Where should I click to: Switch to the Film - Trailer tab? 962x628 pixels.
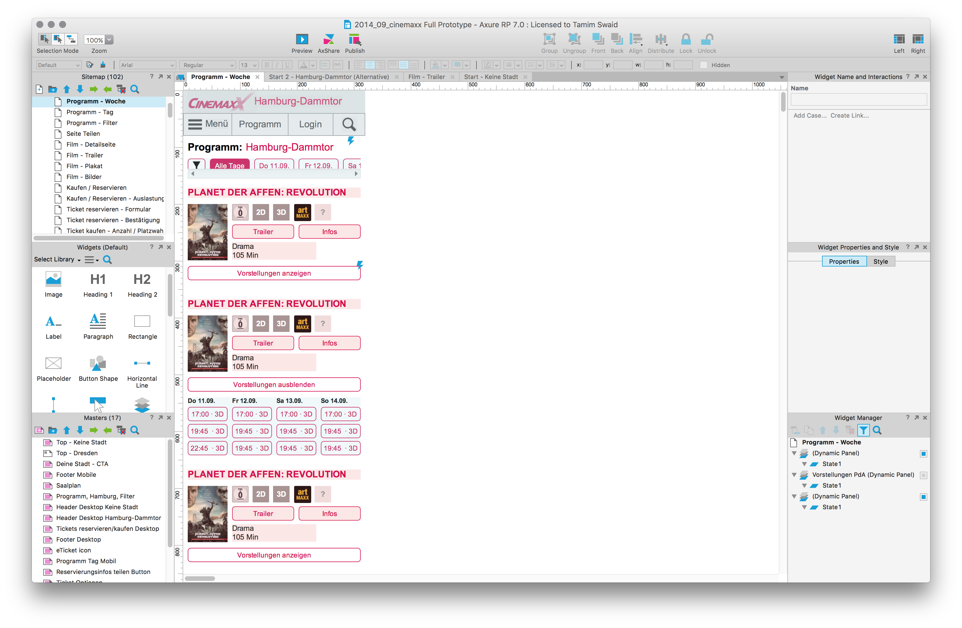click(x=426, y=77)
